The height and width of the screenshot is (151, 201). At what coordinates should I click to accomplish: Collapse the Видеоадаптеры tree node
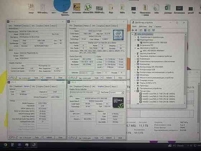coord(136,40)
